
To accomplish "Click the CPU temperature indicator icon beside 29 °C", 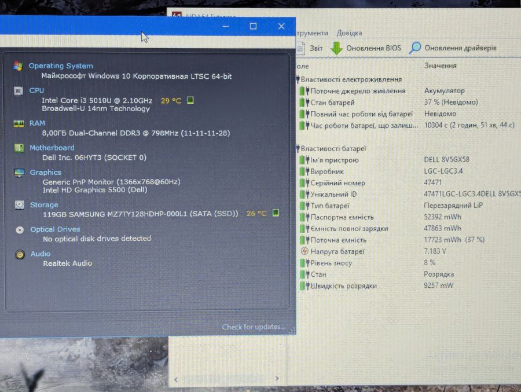I will pos(190,100).
